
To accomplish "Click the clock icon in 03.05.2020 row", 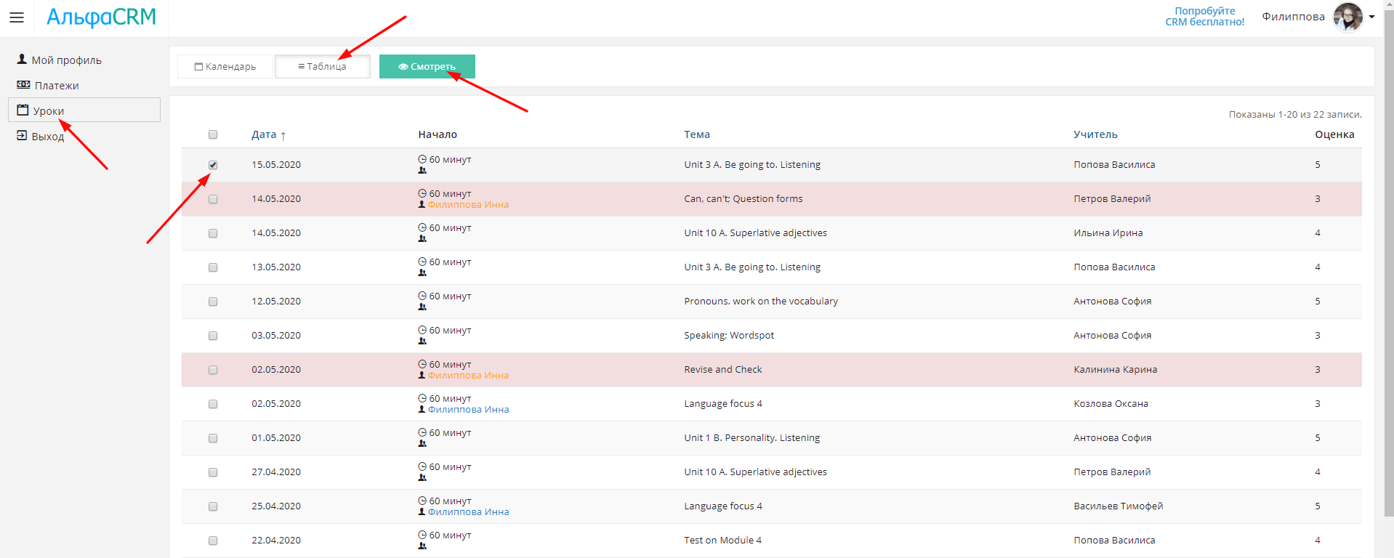I will [422, 330].
